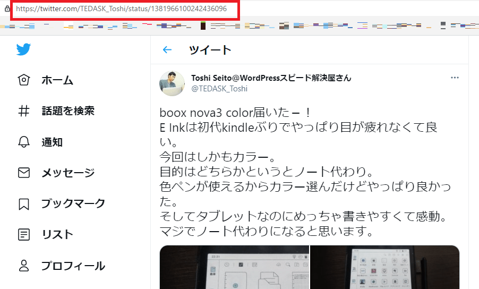The height and width of the screenshot is (289, 479).
Task: Open Toshi Seito display name link
Action: point(271,78)
